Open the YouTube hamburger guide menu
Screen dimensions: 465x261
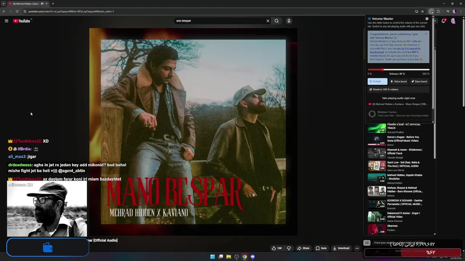point(7,21)
